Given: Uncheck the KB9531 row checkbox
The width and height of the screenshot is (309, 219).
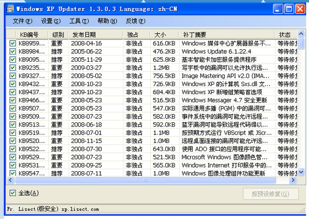Looking at the screenshot, I should (12, 165).
